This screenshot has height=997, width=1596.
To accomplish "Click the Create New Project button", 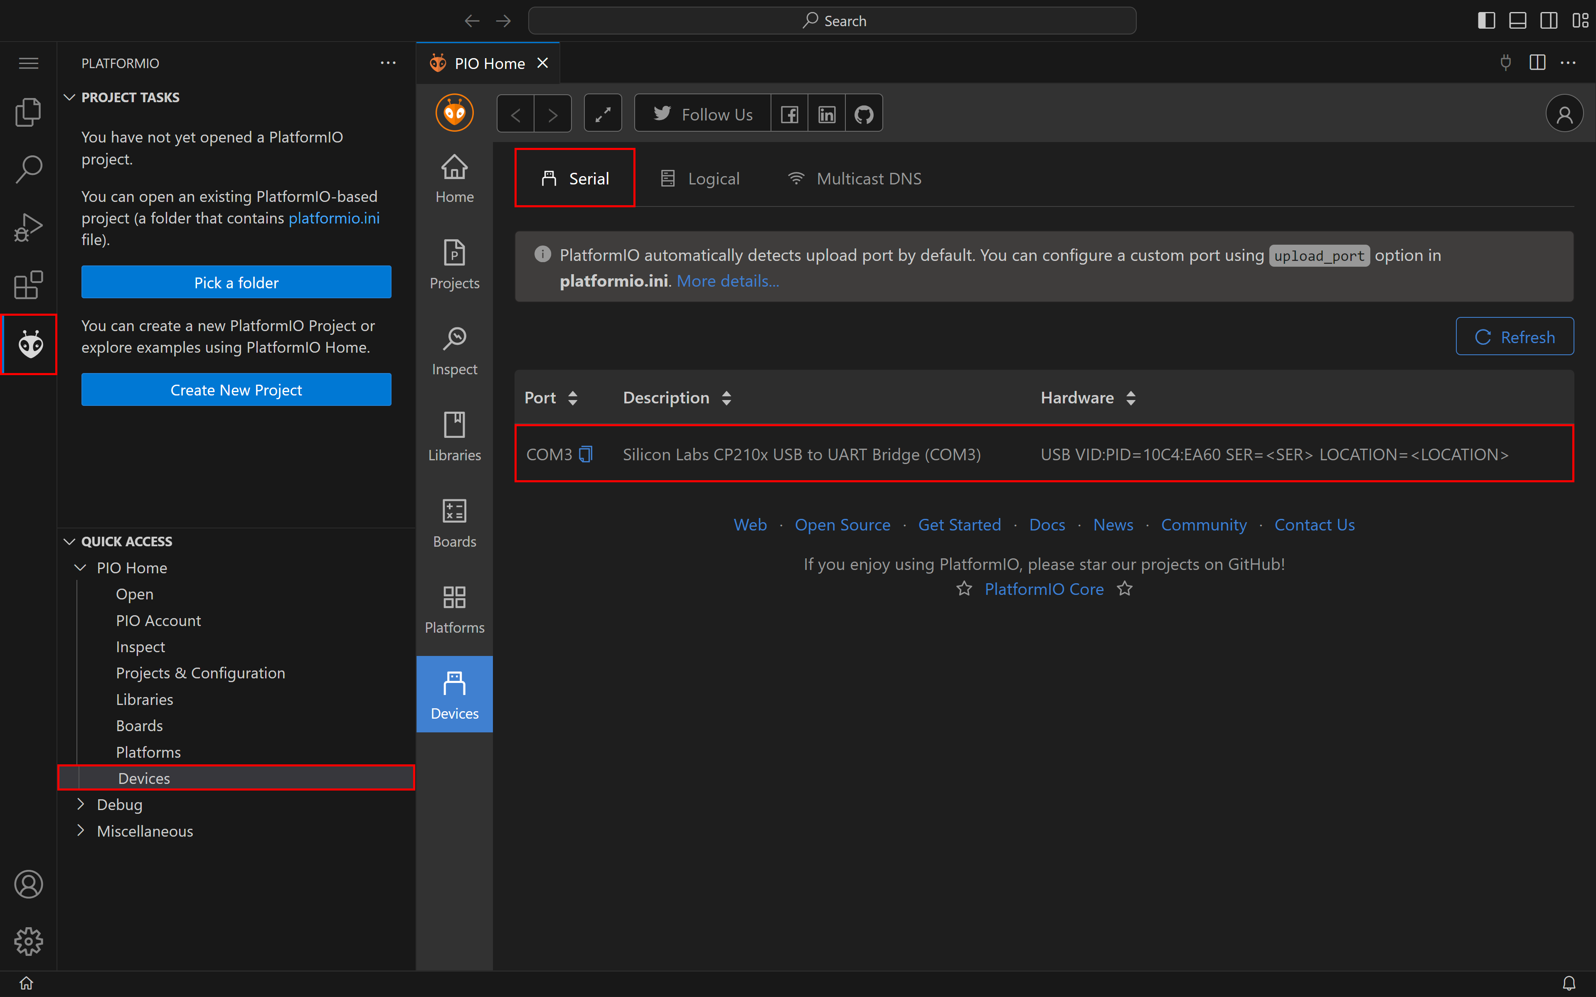I will tap(236, 390).
